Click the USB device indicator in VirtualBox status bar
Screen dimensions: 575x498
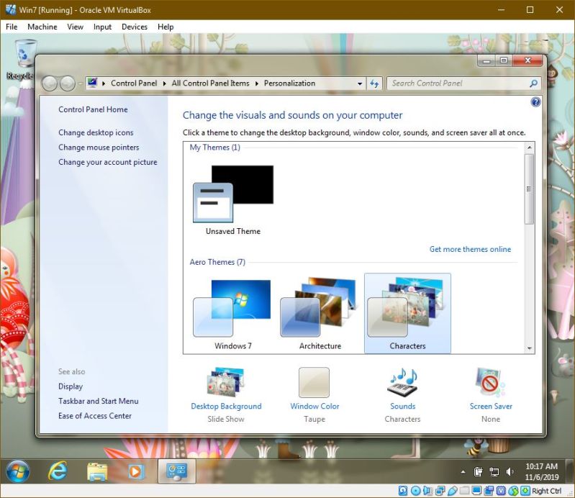452,490
